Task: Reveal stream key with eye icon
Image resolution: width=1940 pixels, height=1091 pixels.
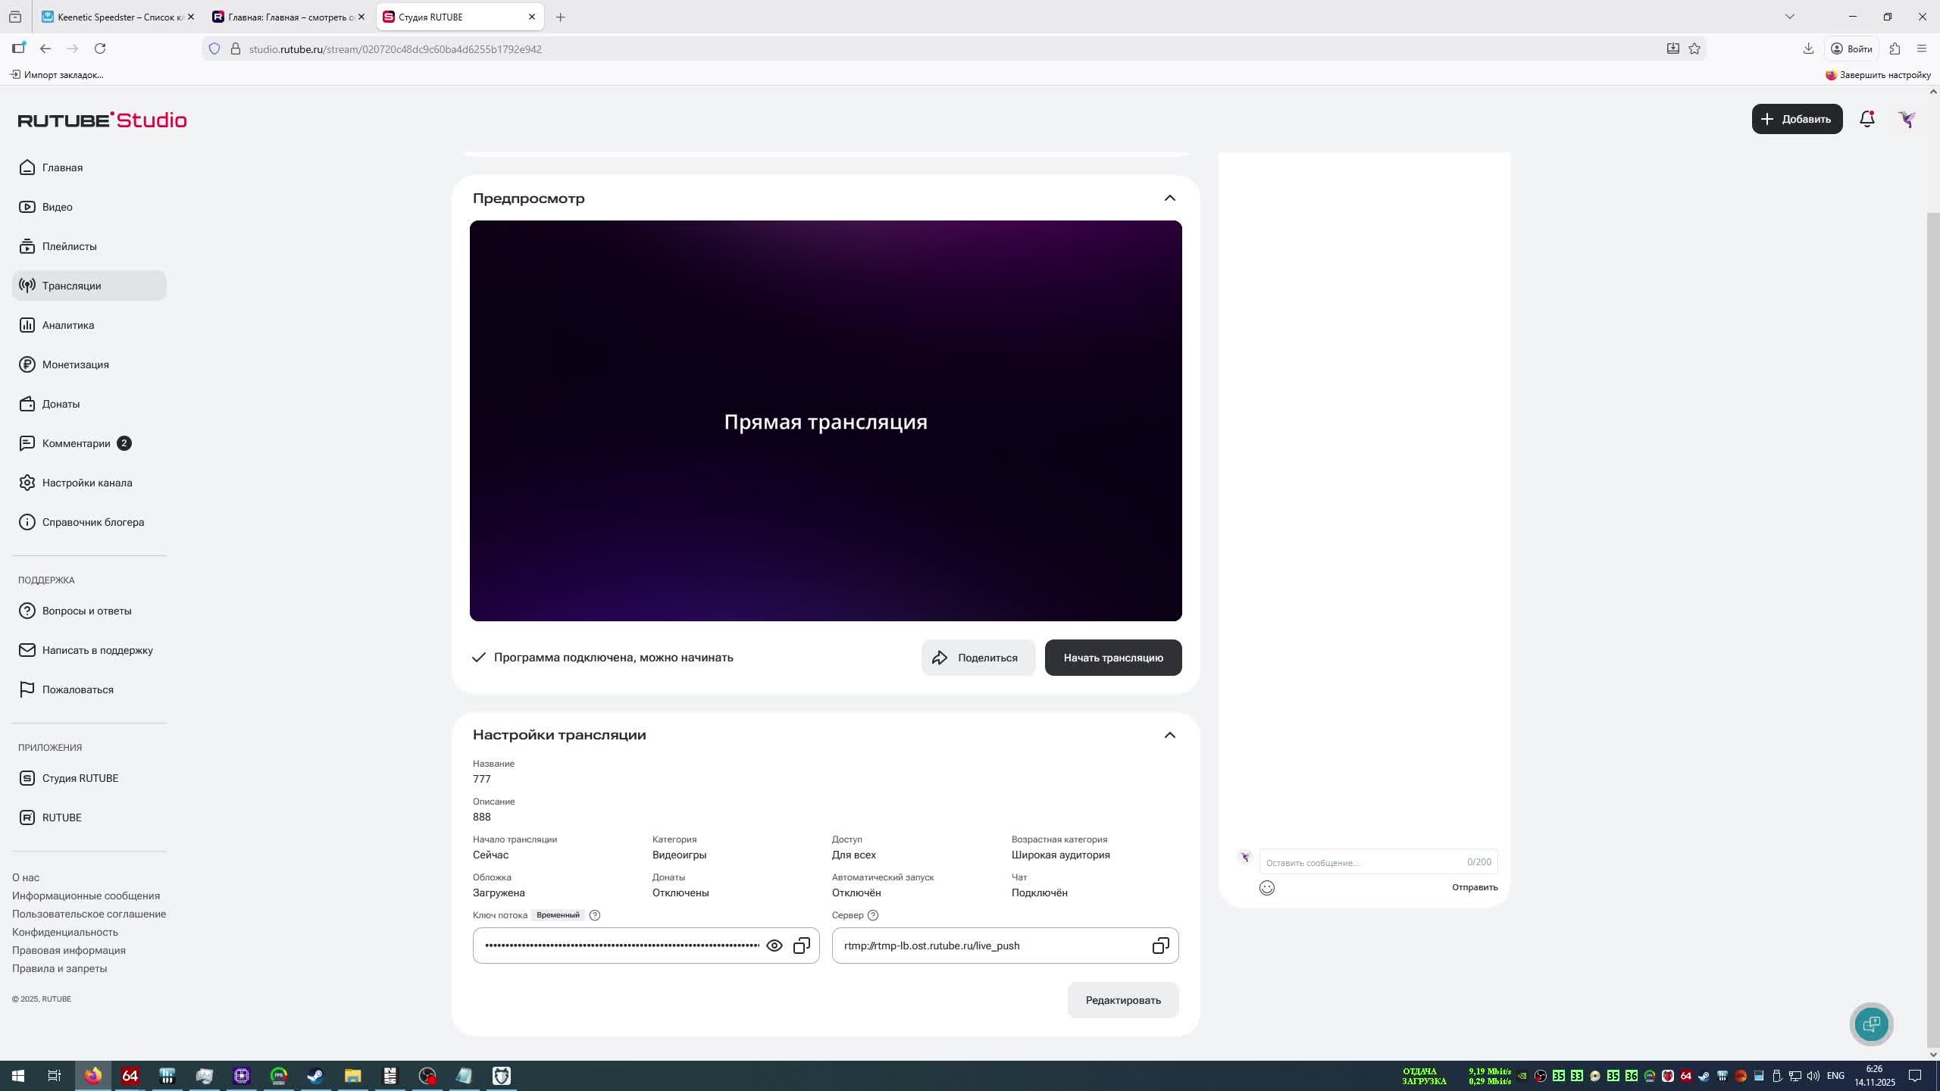Action: click(774, 946)
